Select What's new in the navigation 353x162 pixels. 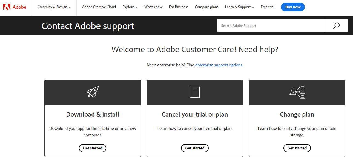(153, 7)
